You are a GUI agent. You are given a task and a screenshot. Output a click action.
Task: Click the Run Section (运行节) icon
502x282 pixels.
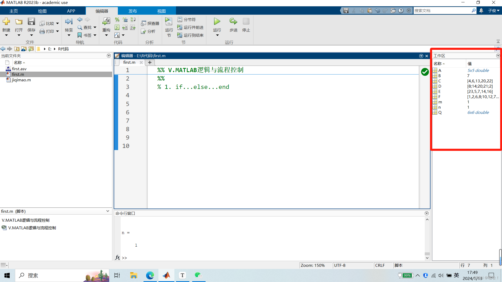(169, 22)
